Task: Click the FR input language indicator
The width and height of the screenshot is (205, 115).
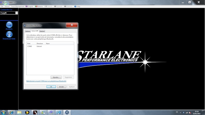Action: pyautogui.click(x=177, y=112)
